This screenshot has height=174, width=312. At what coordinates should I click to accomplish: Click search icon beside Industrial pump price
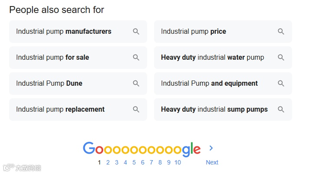pyautogui.click(x=281, y=32)
